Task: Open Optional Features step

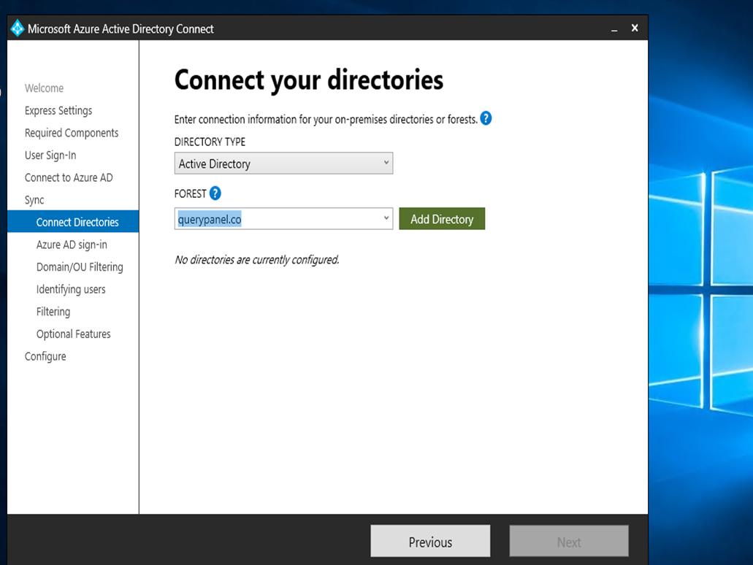Action: click(x=74, y=334)
